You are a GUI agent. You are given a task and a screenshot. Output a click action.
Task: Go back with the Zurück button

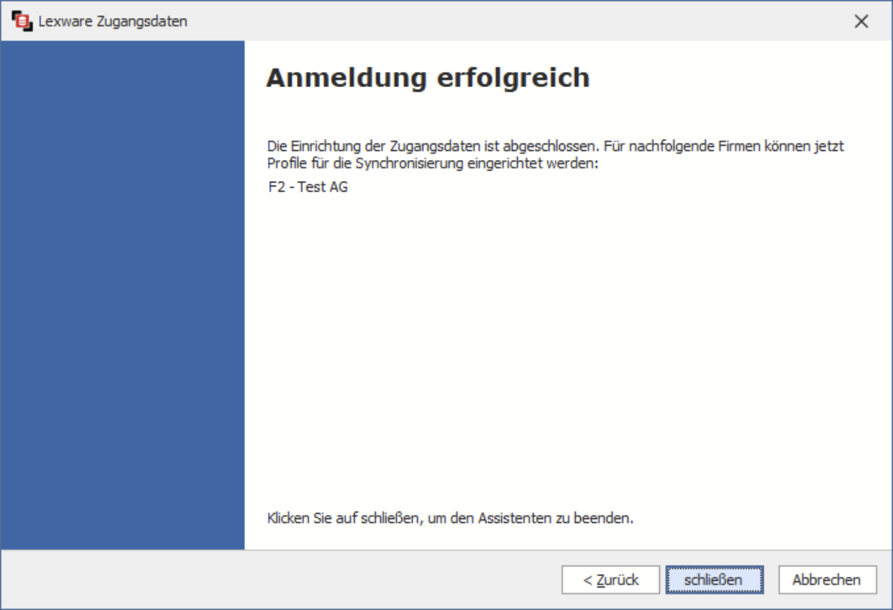click(610, 580)
